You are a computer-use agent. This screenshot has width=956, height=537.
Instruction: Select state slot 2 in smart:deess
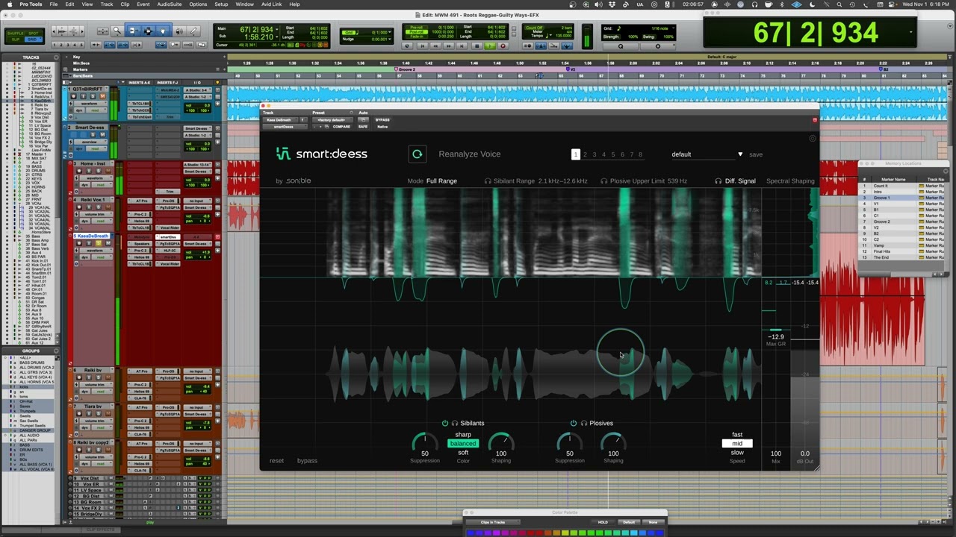click(585, 154)
